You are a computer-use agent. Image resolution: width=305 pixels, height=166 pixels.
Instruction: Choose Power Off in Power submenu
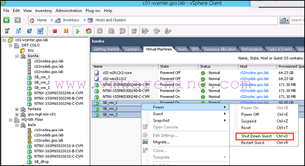coord(264,114)
